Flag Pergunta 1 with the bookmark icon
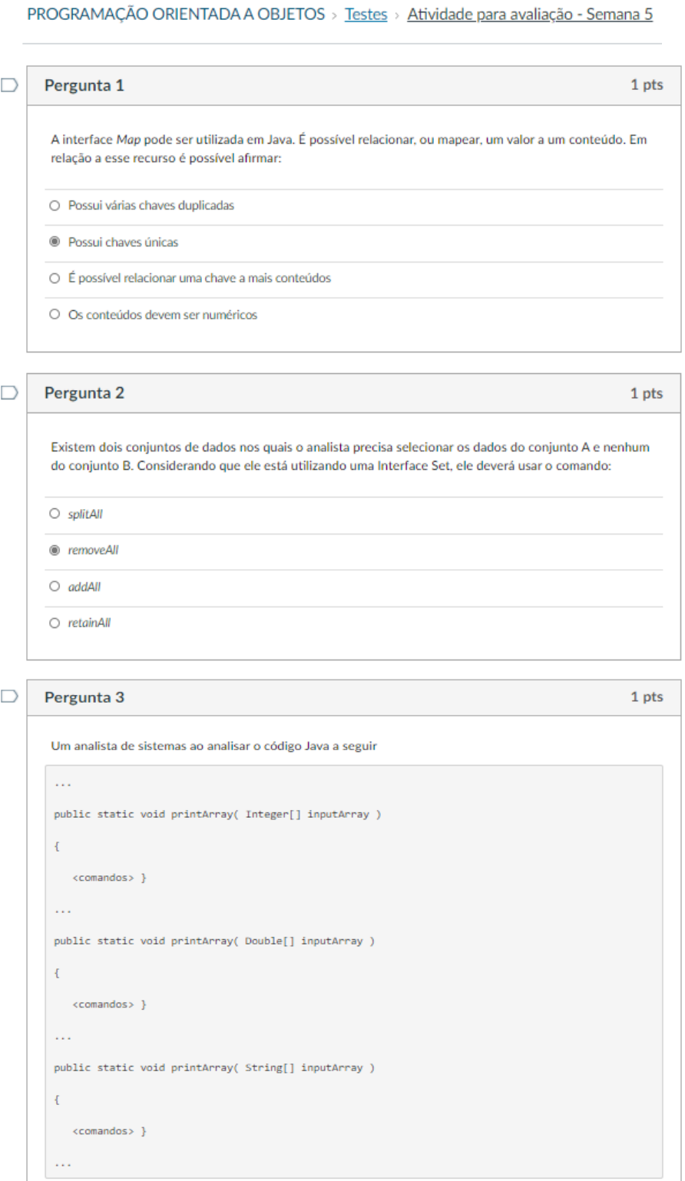 click(x=9, y=85)
